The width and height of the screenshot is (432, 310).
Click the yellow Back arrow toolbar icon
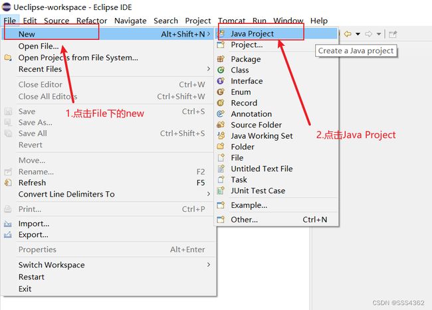pos(348,34)
